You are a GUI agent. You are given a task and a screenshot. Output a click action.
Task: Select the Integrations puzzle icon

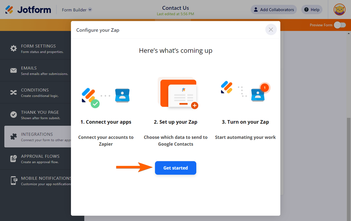pyautogui.click(x=14, y=137)
